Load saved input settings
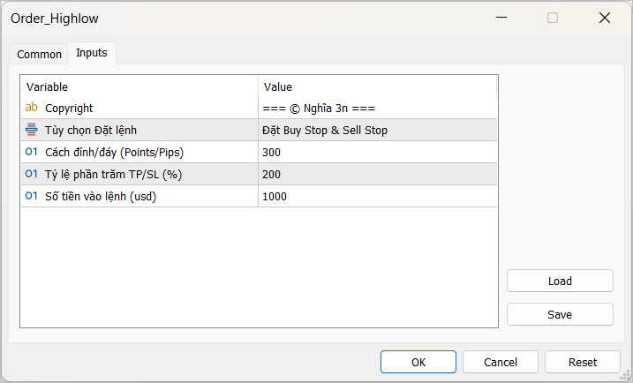This screenshot has height=383, width=633. pyautogui.click(x=560, y=281)
